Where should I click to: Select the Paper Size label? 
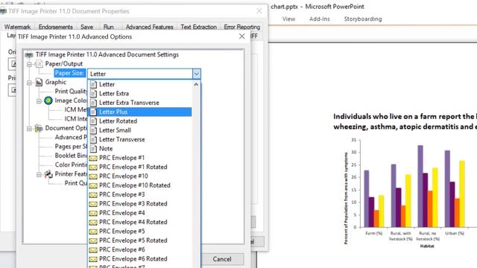69,73
